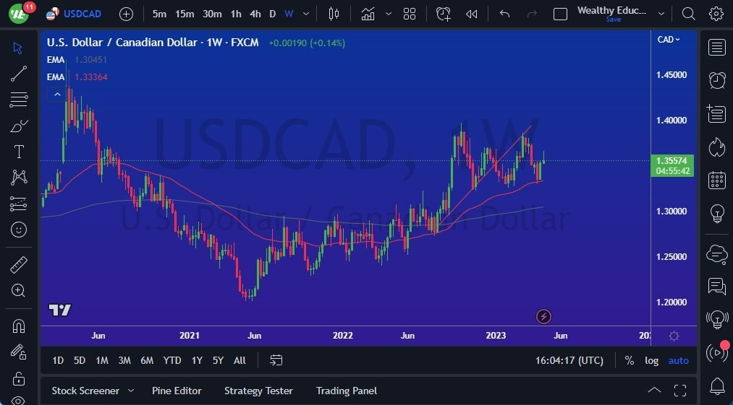Open the Fibonacci retracement tools

click(x=18, y=100)
